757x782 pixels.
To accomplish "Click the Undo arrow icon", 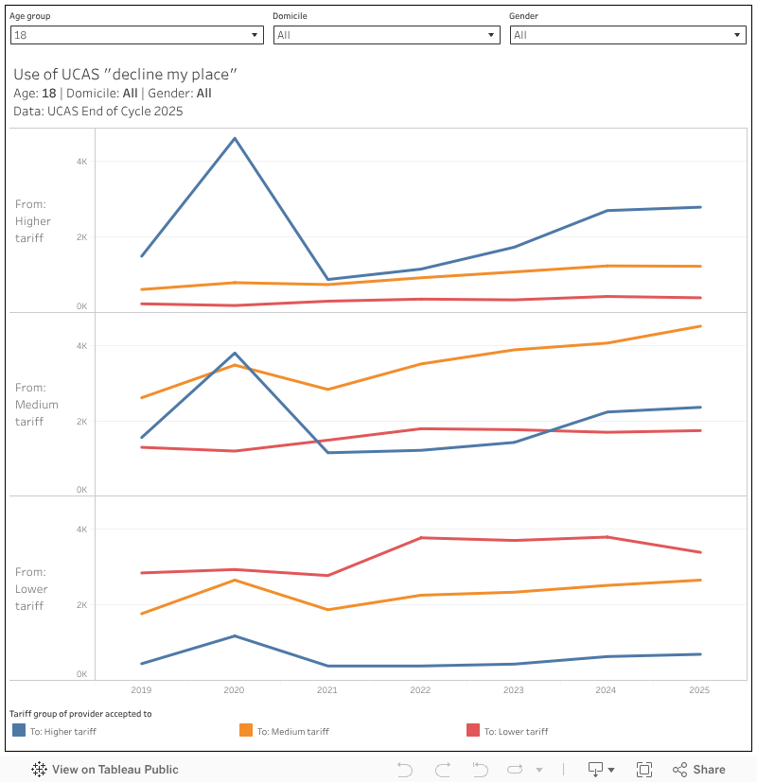I will pos(405,770).
